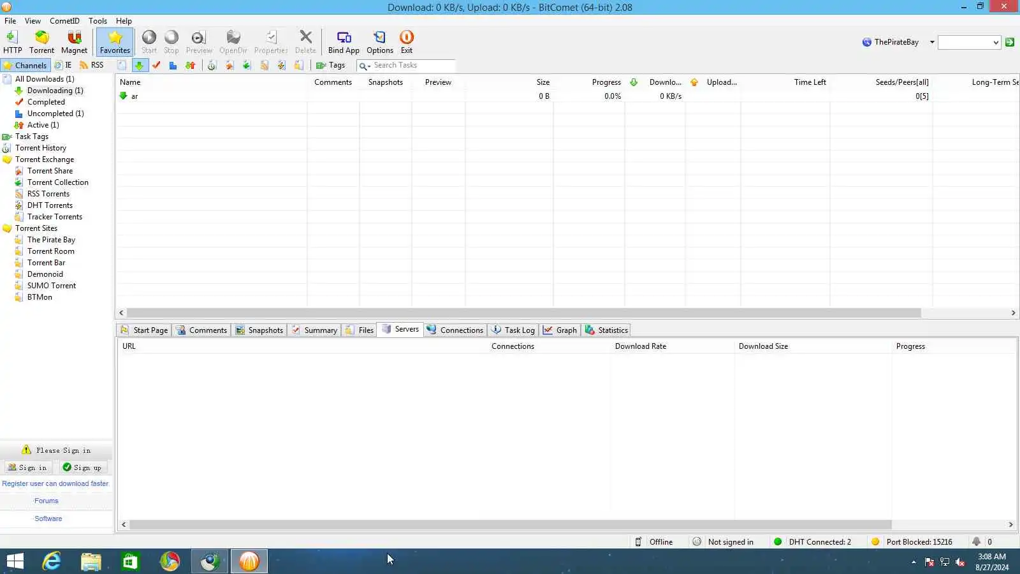Select 'Torrent History' in the sidebar tree
This screenshot has width=1020, height=574.
point(41,148)
